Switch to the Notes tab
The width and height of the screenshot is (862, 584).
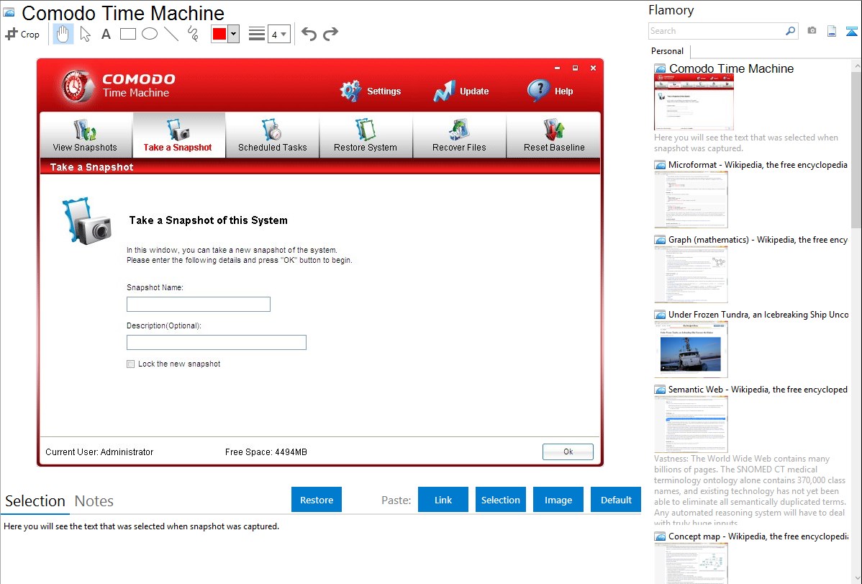coord(94,501)
